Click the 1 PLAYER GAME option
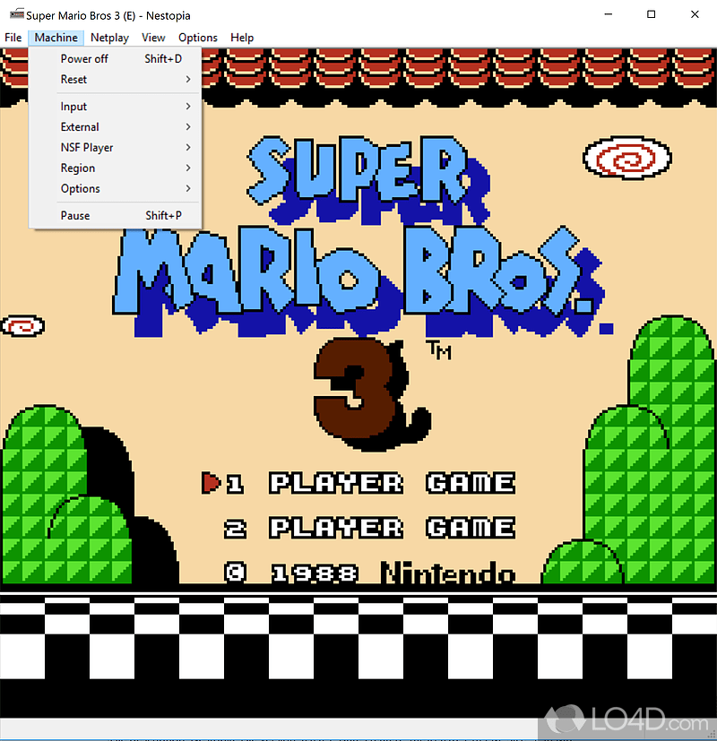The image size is (717, 741). tap(371, 483)
